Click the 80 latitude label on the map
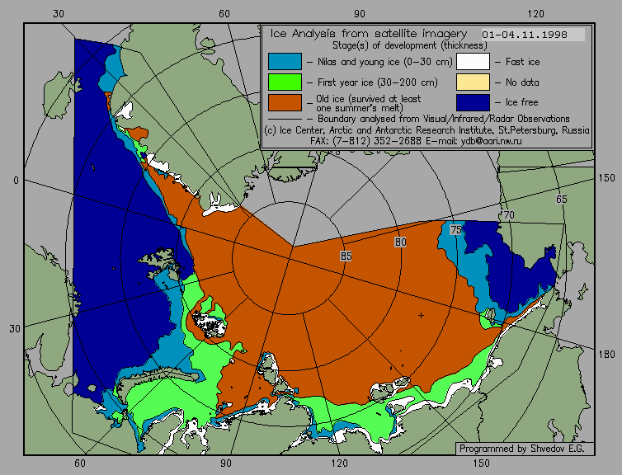Screen dimensions: 622x475 click(400, 242)
